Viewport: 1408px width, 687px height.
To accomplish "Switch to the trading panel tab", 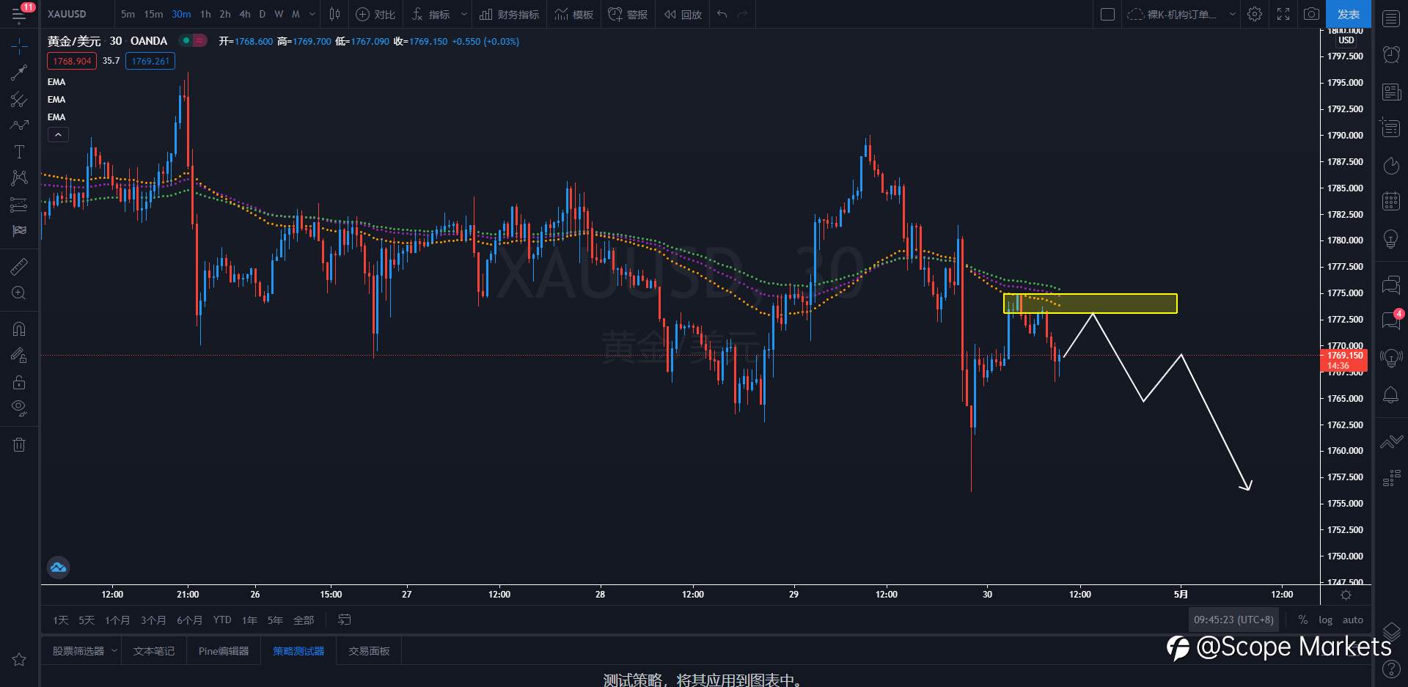I will coord(369,651).
